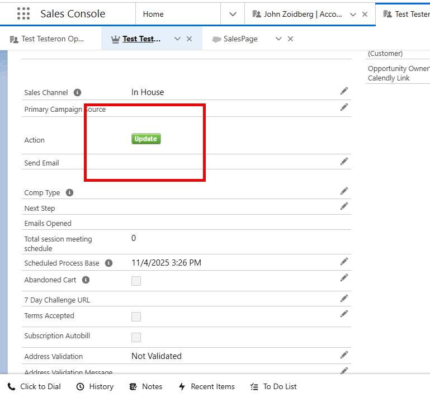
Task: Edit the Send Email field pencil
Action: point(344,162)
